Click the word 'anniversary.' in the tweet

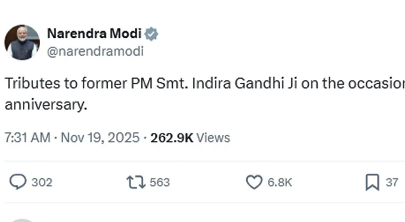pos(46,104)
